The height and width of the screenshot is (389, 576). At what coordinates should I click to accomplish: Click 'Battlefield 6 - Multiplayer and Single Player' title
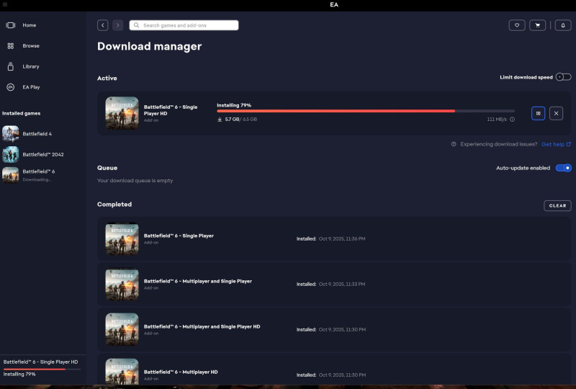(197, 281)
